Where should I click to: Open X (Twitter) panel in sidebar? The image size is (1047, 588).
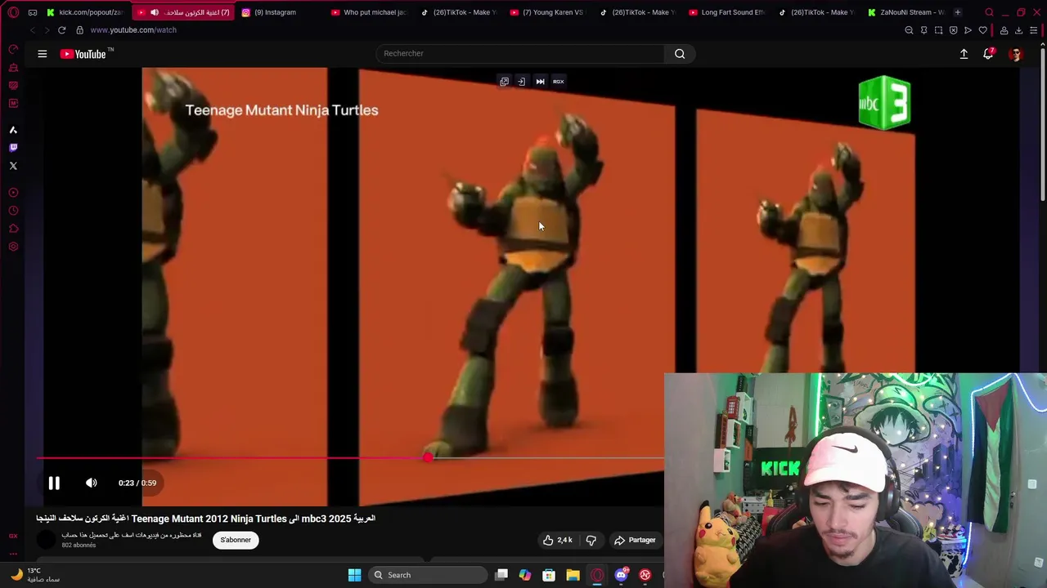click(13, 166)
